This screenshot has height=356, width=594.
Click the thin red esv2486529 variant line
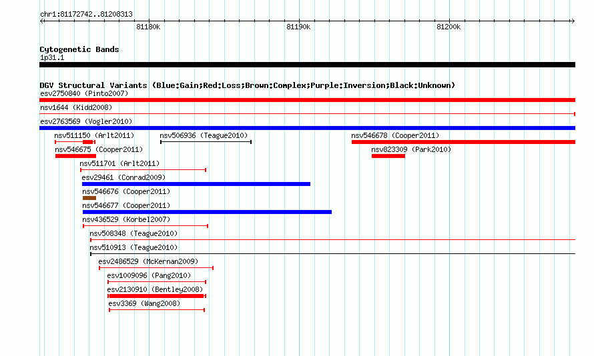(x=156, y=268)
